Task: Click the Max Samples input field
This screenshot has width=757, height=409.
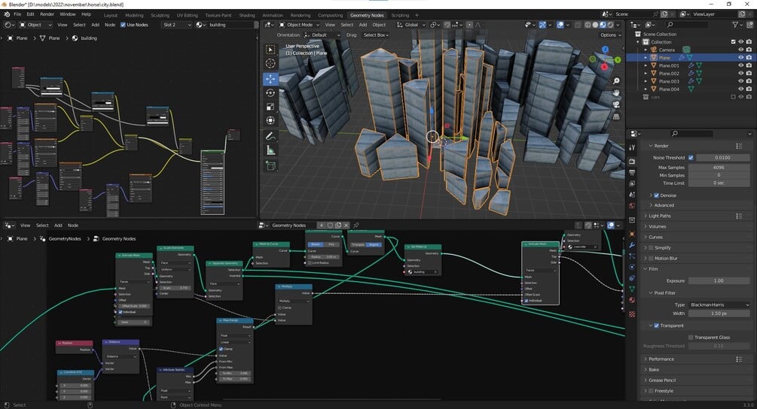Action: pyautogui.click(x=719, y=166)
